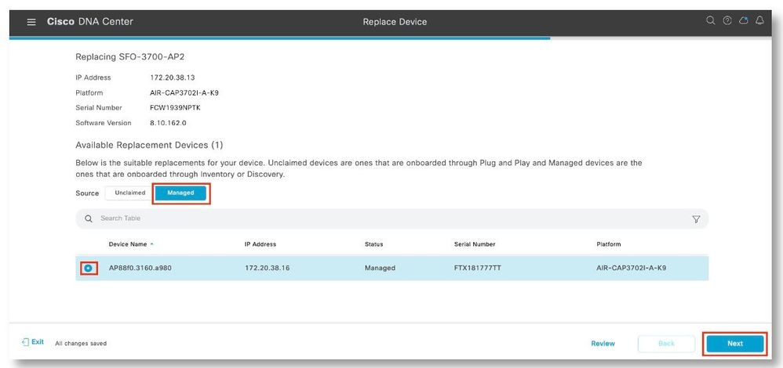Select radio button for AP88f0.3160.a980
Viewport: 783px width, 368px height.
point(89,269)
